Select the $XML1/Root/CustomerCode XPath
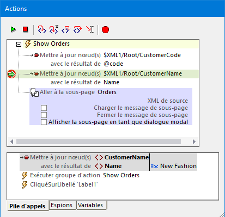This screenshot has height=217, width=225. pos(142,55)
